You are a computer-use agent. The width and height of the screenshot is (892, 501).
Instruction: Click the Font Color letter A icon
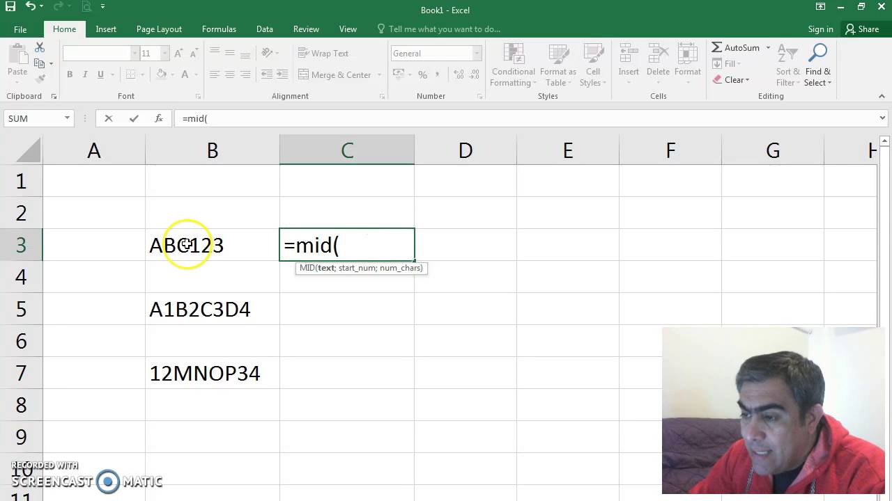pos(185,74)
